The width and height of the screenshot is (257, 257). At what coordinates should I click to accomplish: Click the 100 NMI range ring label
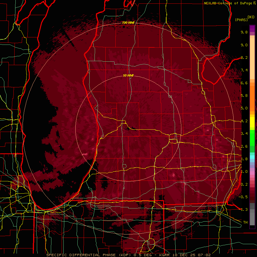pyautogui.click(x=128, y=23)
